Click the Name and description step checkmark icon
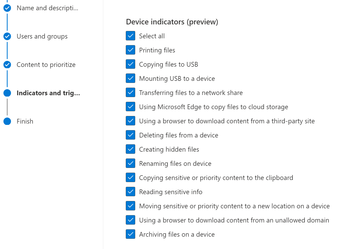This screenshot has width=343, height=249. [x=7, y=8]
